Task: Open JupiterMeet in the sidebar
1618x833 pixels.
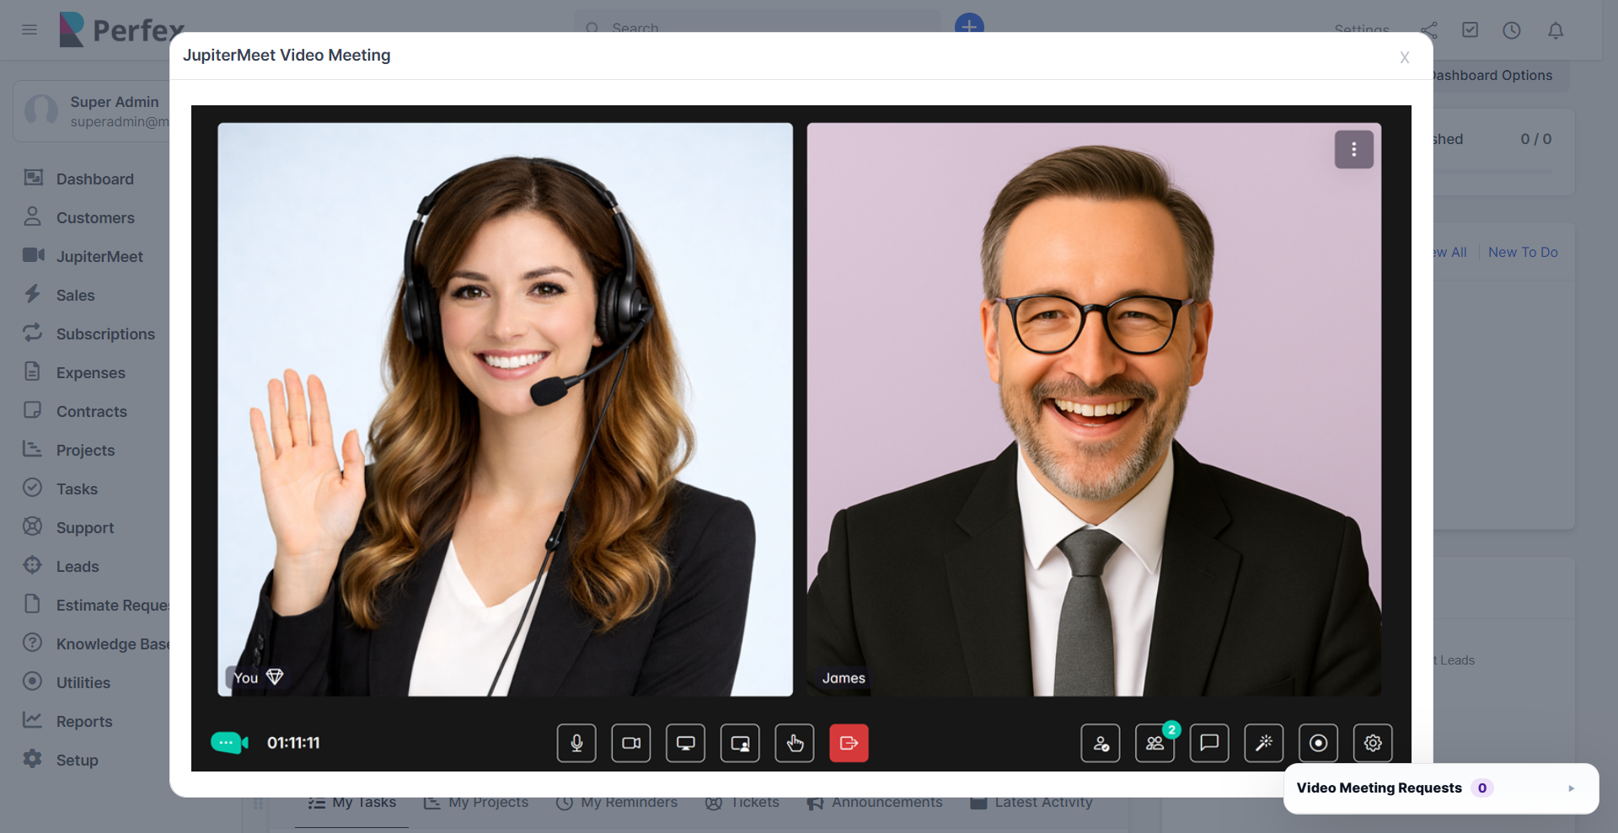Action: (99, 256)
